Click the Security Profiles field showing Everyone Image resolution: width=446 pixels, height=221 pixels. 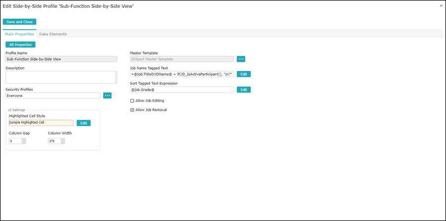coord(53,95)
